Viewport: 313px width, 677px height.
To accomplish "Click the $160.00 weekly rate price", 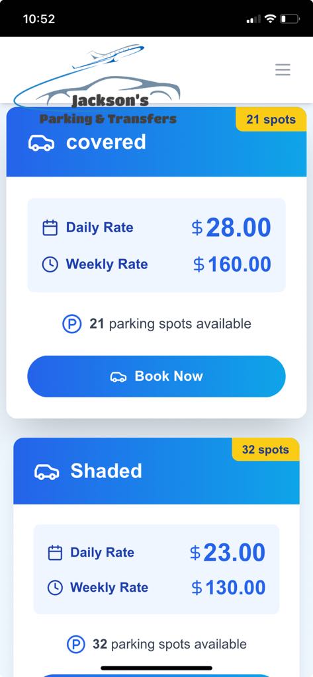I will tap(232, 264).
